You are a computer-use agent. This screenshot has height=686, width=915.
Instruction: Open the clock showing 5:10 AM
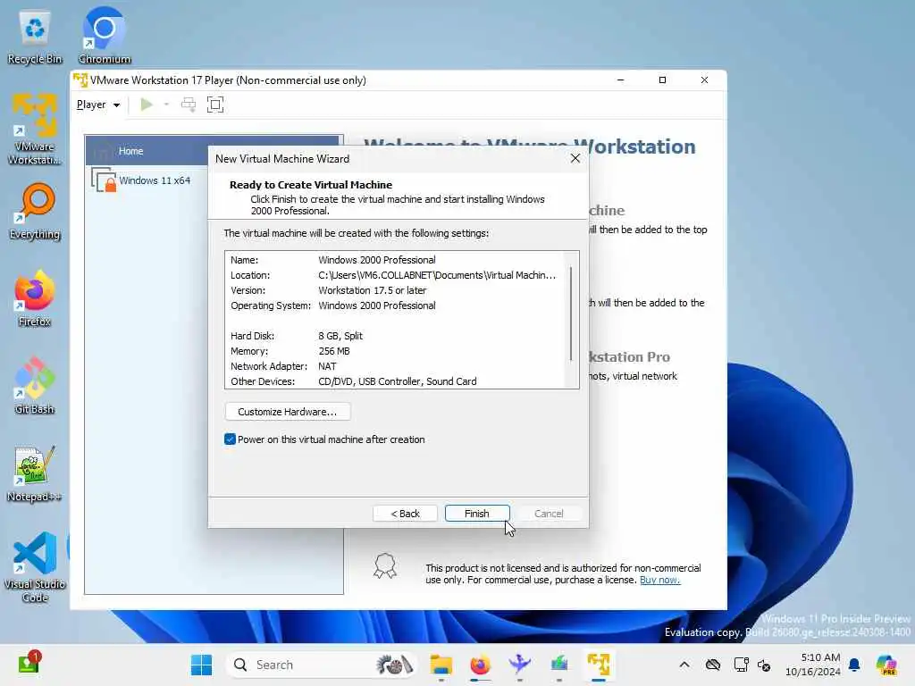point(813,665)
